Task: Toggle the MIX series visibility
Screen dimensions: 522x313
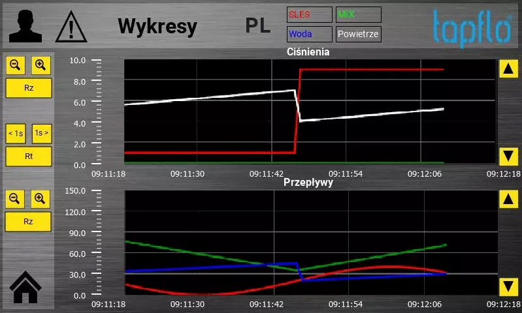Action: [x=359, y=14]
